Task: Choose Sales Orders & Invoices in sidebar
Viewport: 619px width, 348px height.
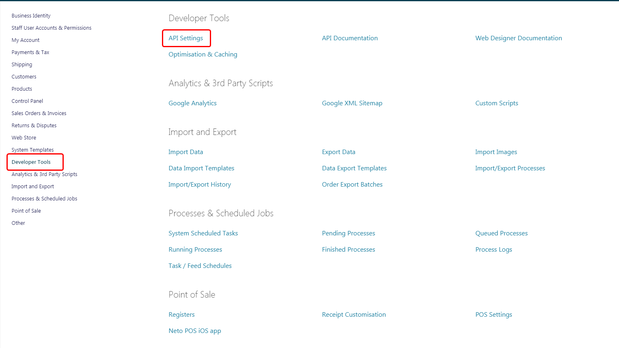Action: click(x=39, y=113)
